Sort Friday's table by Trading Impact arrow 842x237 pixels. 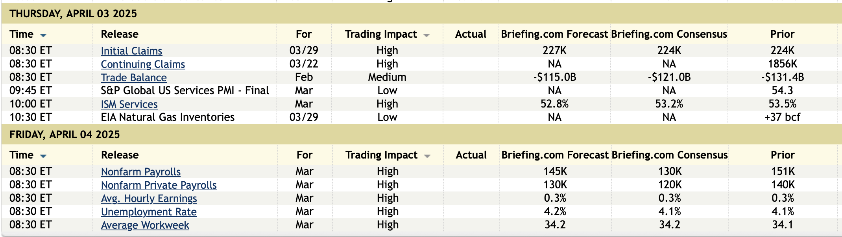click(427, 156)
